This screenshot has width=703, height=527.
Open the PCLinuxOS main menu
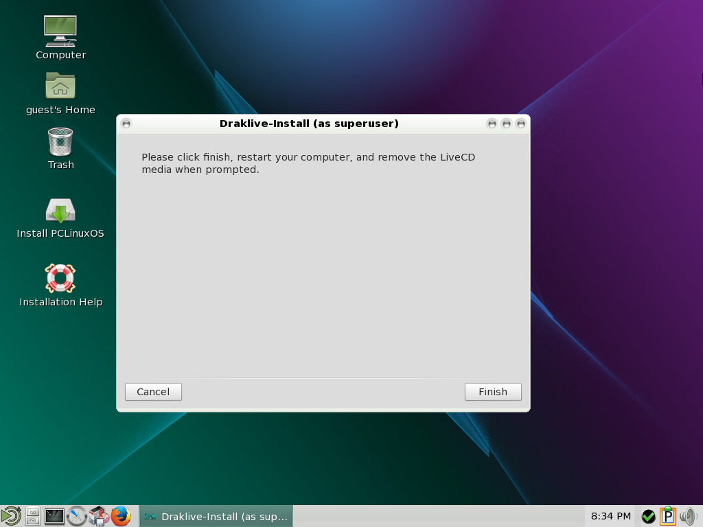point(10,516)
